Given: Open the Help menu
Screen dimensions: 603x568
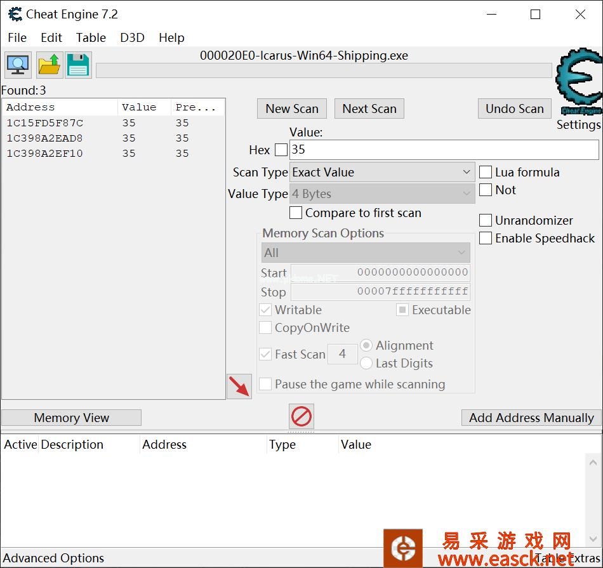Looking at the screenshot, I should pos(171,37).
